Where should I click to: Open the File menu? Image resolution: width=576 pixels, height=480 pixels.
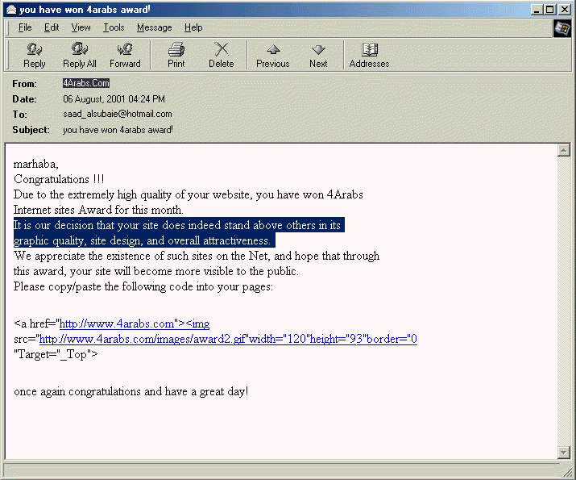click(25, 27)
